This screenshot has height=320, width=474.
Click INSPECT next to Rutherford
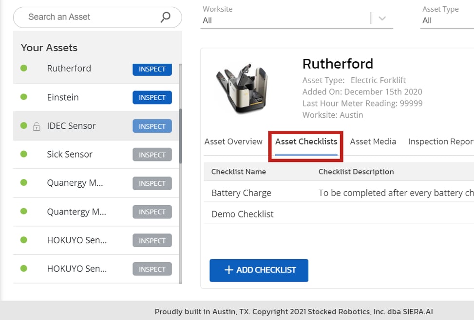152,69
